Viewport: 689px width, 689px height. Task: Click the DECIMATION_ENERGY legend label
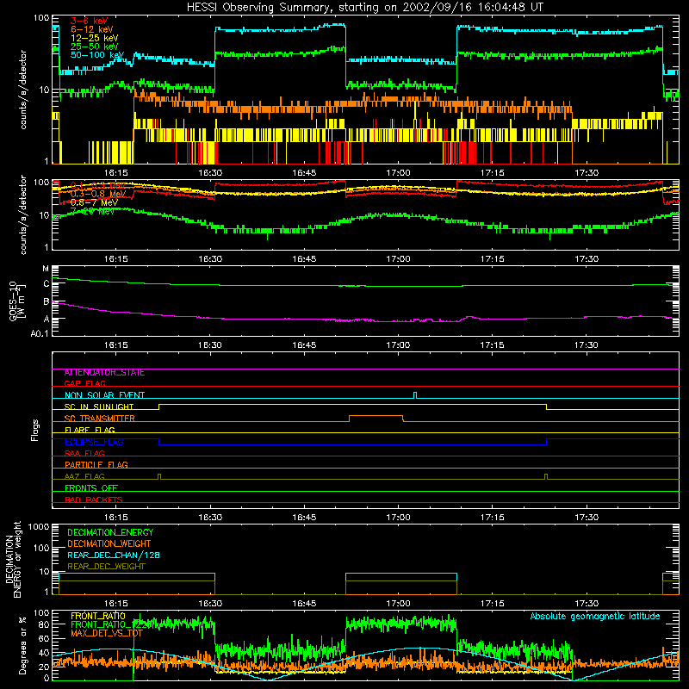click(110, 532)
